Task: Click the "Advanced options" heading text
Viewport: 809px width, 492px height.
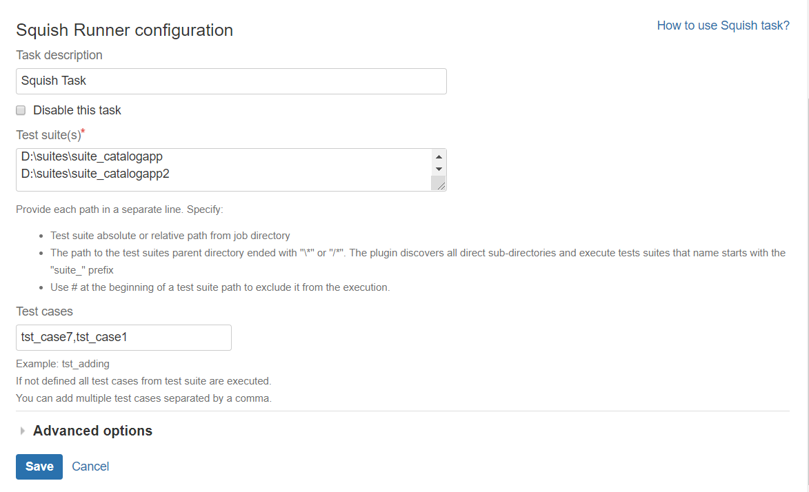Action: pyautogui.click(x=92, y=431)
